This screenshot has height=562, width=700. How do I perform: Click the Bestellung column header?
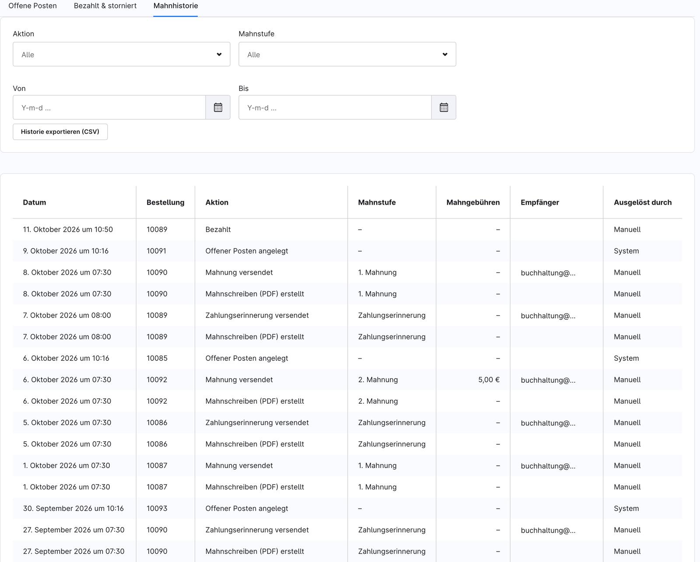(165, 202)
